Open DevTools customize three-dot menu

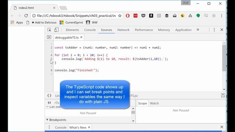point(214,30)
